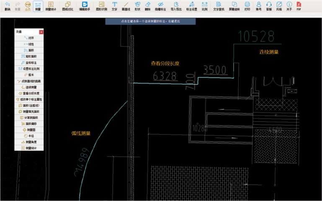Select the 画直线 draw line tool
This screenshot has height=201, width=322.
126,5
